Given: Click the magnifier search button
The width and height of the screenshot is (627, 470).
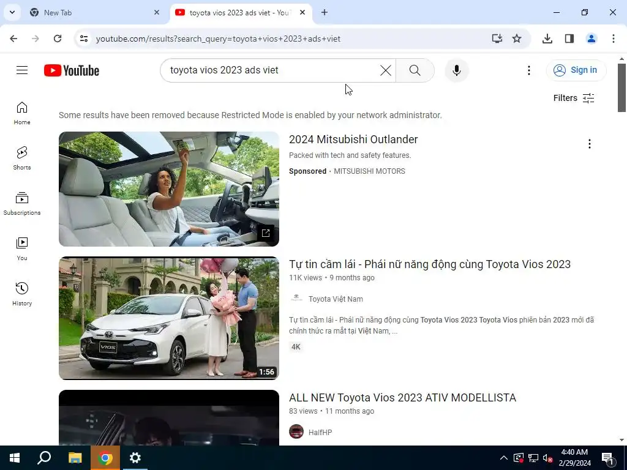Looking at the screenshot, I should point(415,70).
